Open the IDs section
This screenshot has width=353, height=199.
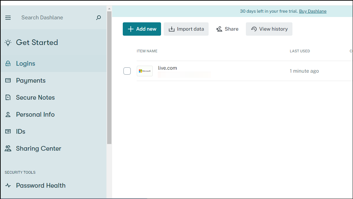[x=54, y=131]
